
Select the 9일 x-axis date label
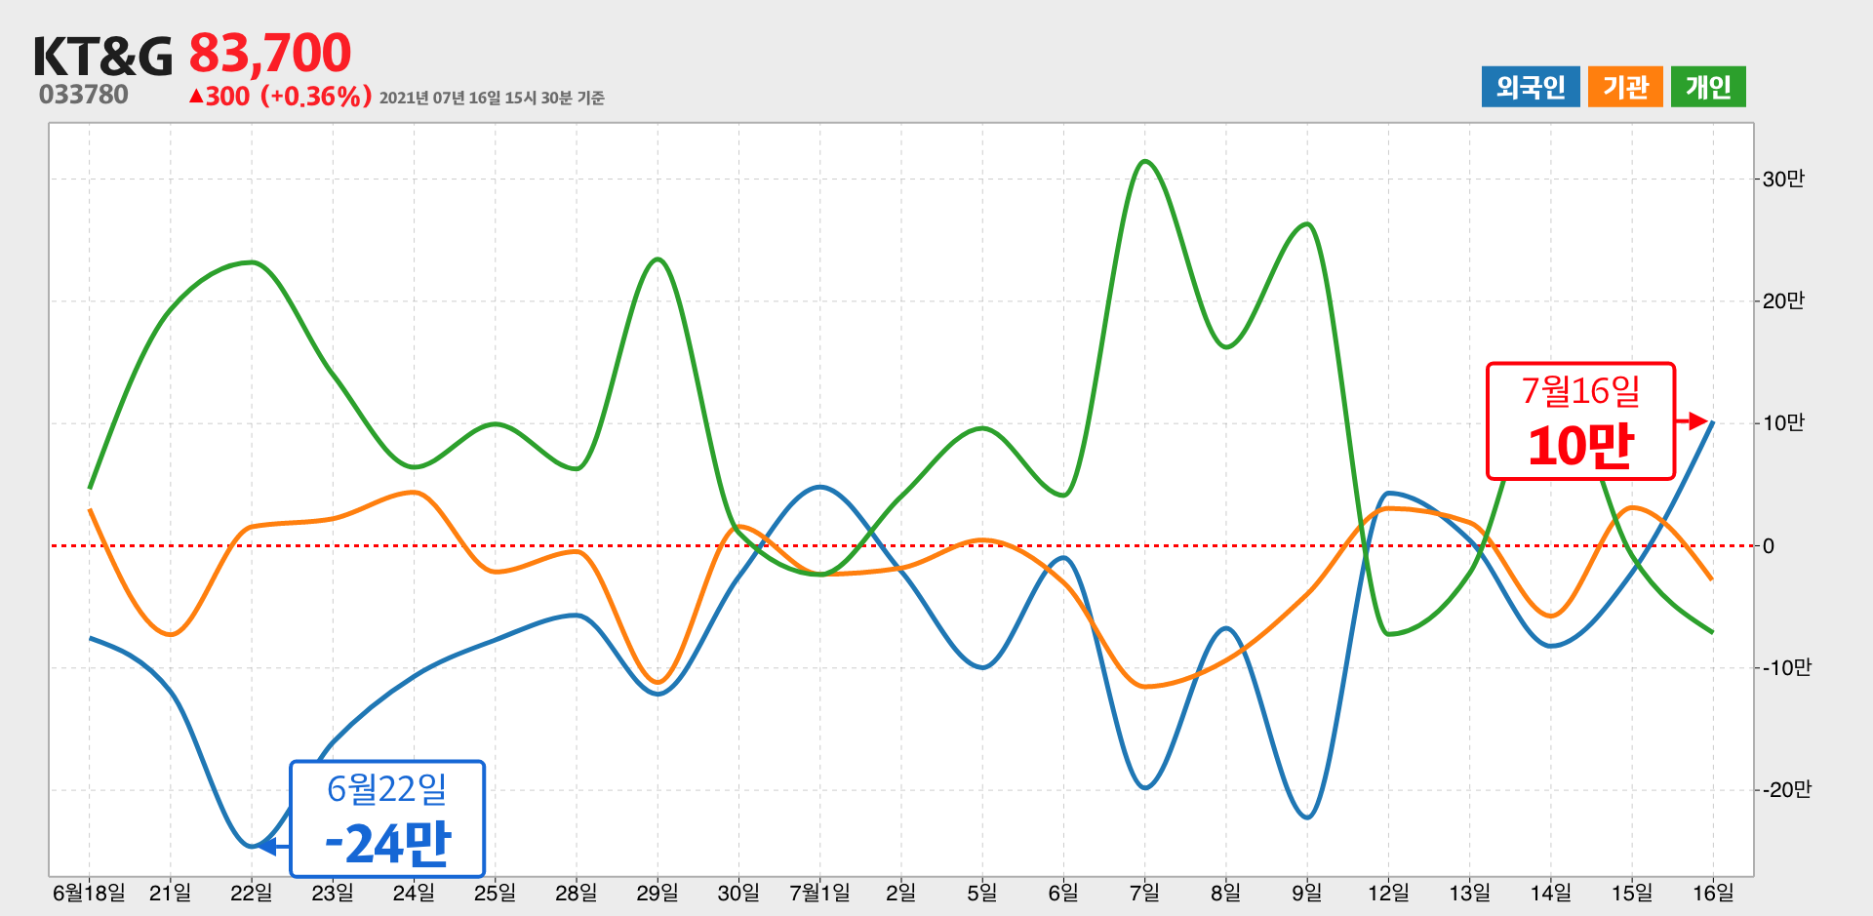[1307, 893]
